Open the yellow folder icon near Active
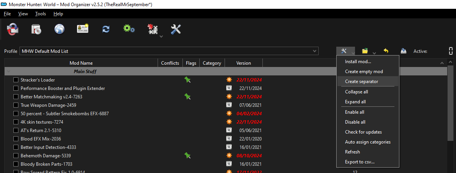The image size is (456, 173). tap(365, 51)
